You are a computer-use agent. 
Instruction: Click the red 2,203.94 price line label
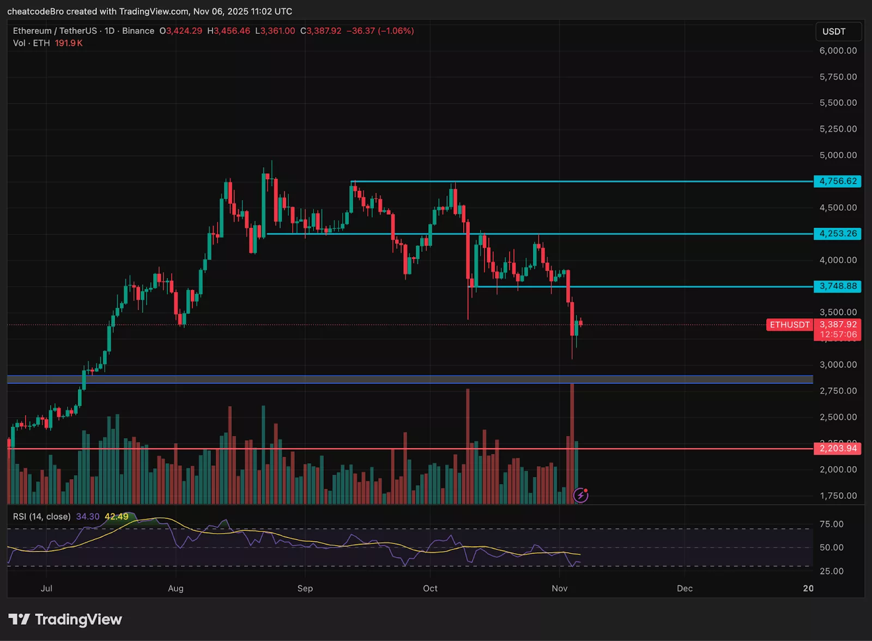pyautogui.click(x=838, y=449)
